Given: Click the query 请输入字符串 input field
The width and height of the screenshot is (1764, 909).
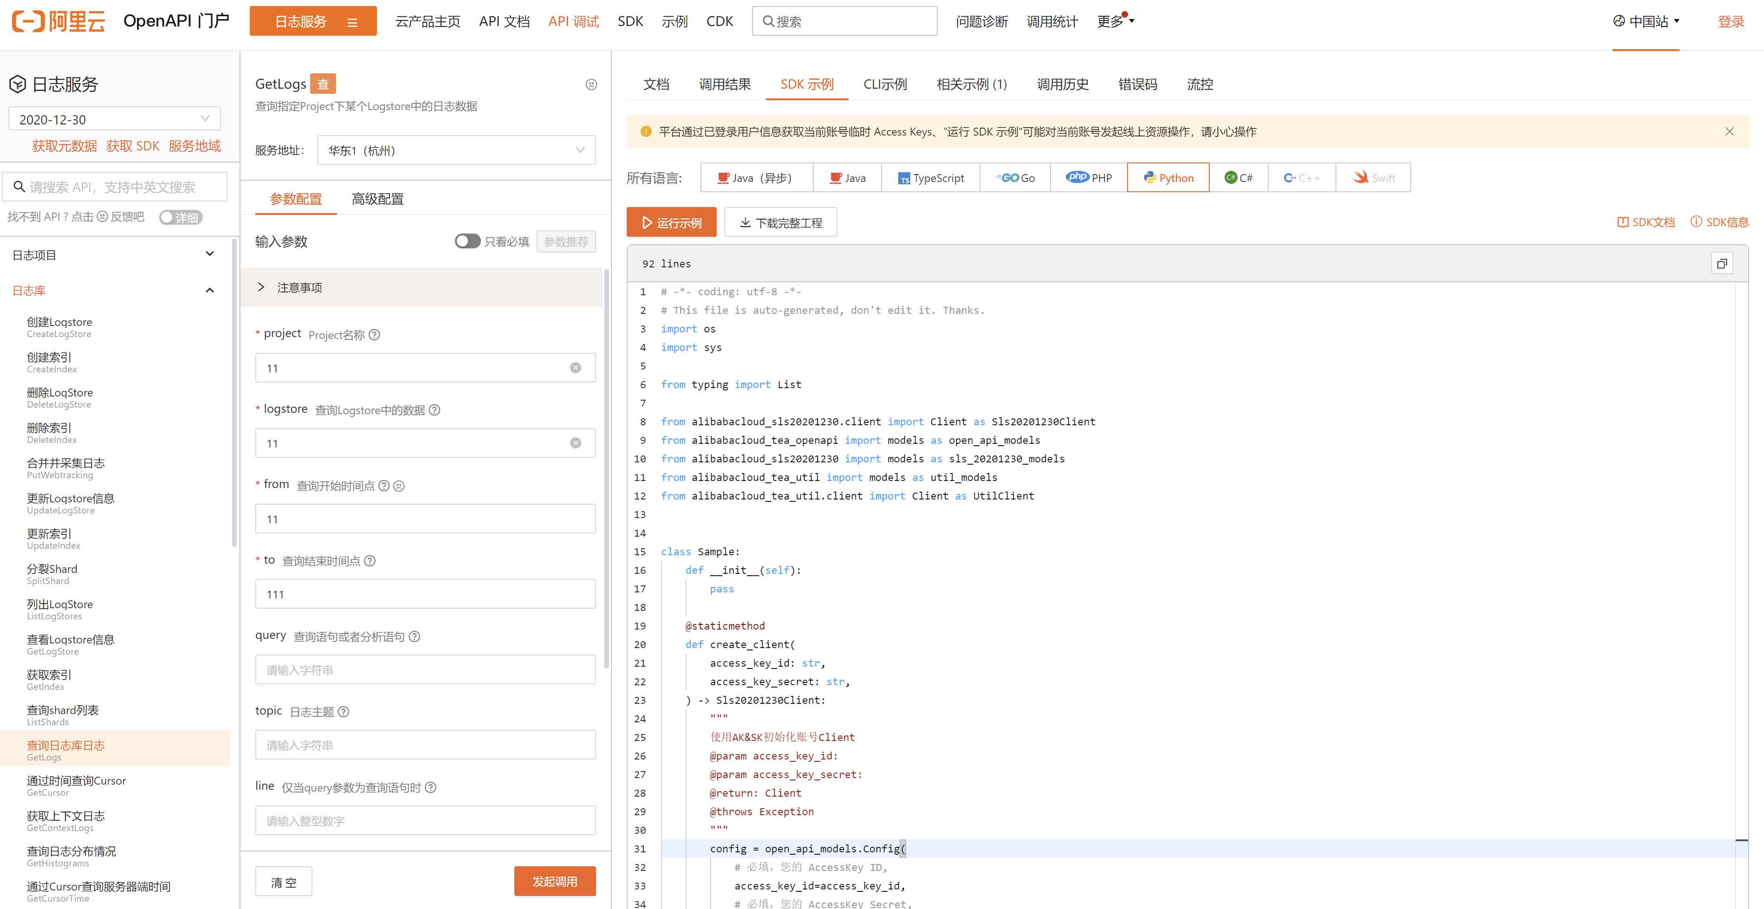Looking at the screenshot, I should [425, 669].
